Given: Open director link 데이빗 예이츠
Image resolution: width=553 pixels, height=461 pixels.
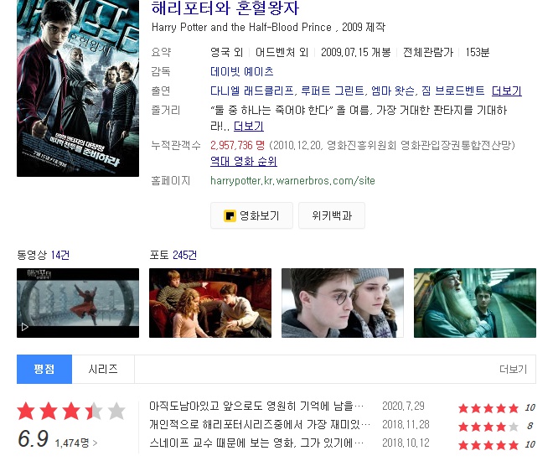Looking at the screenshot, I should pos(242,71).
